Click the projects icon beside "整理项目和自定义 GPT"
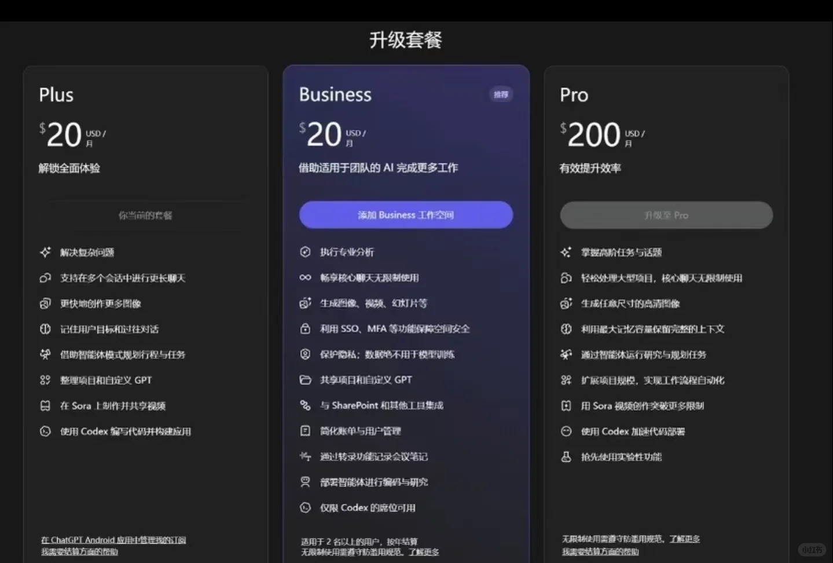The image size is (833, 563). pyautogui.click(x=45, y=380)
